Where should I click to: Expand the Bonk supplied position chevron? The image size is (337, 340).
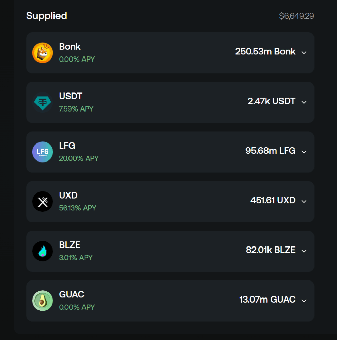[304, 53]
